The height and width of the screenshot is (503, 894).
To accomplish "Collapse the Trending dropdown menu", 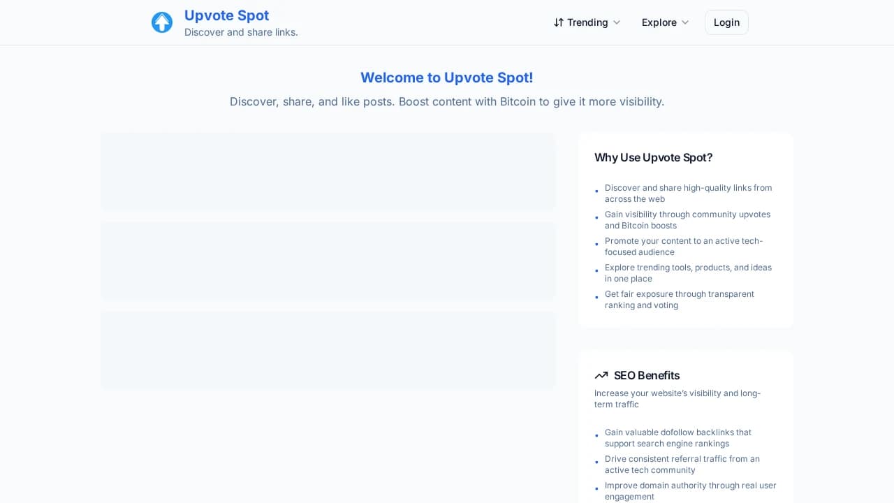I will [617, 22].
